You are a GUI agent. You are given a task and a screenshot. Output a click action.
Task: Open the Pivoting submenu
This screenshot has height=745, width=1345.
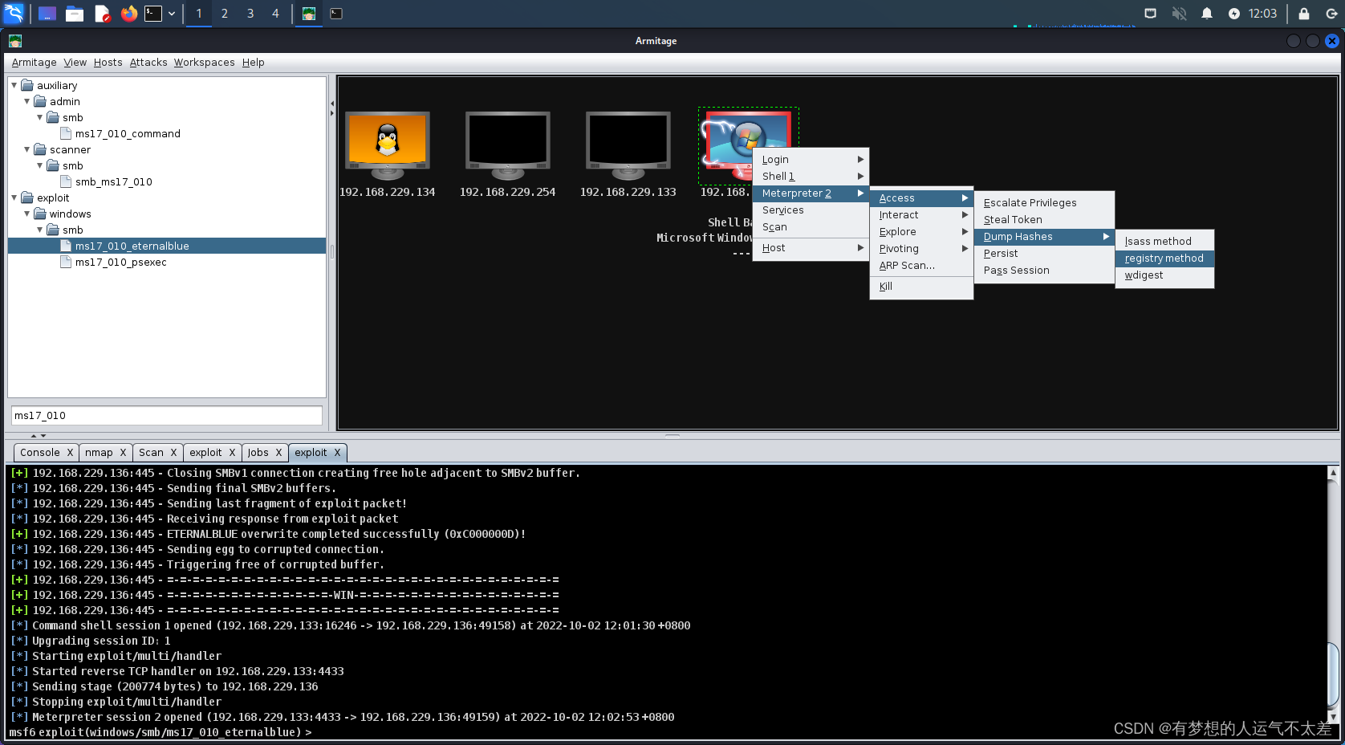pos(921,249)
